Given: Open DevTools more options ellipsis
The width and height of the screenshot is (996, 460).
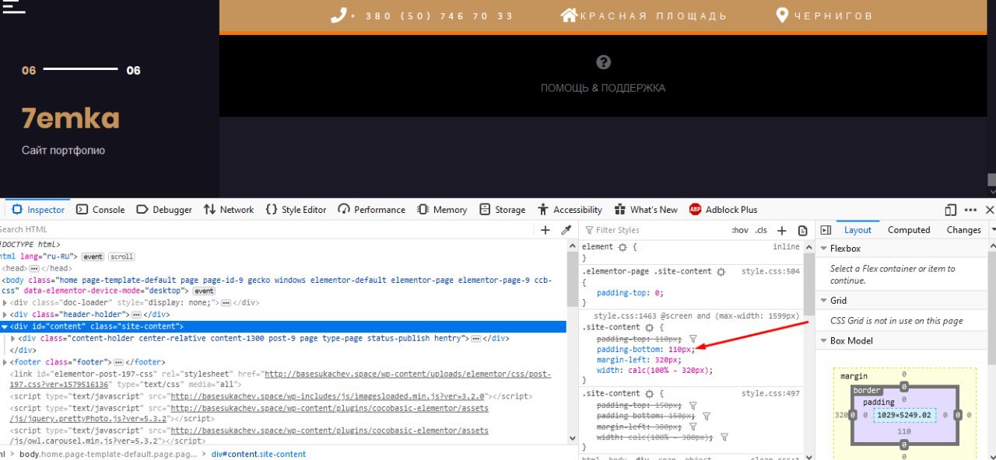Looking at the screenshot, I should tap(970, 210).
